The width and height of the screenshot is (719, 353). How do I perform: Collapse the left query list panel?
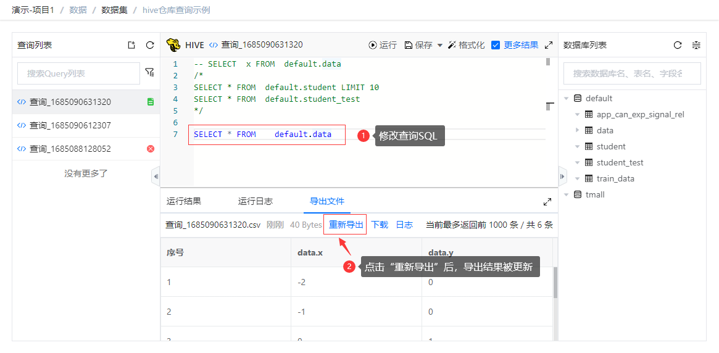click(x=156, y=176)
